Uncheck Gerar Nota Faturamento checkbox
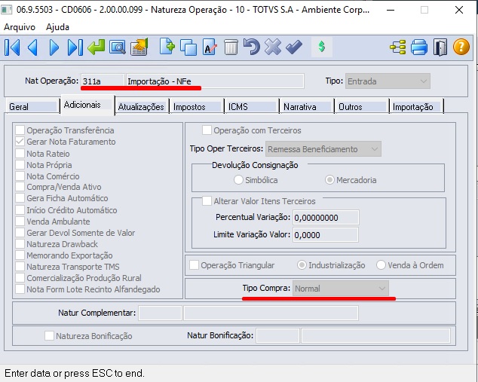The image size is (478, 382). 20,142
